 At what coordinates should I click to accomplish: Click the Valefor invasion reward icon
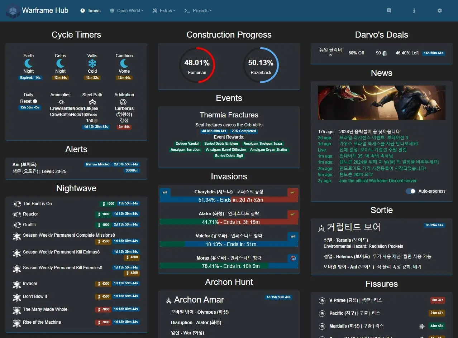[x=293, y=236]
